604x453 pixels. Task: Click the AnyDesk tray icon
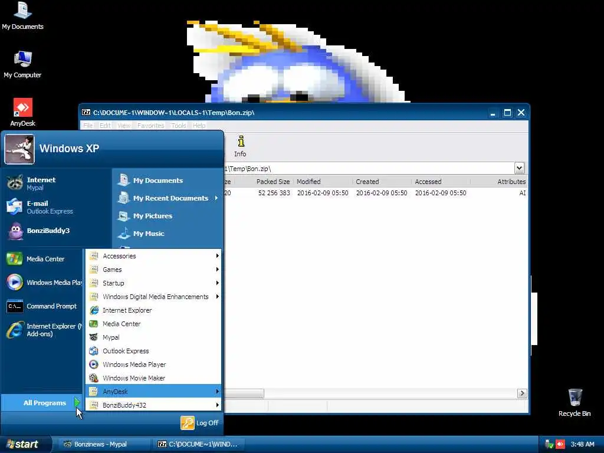pos(560,444)
